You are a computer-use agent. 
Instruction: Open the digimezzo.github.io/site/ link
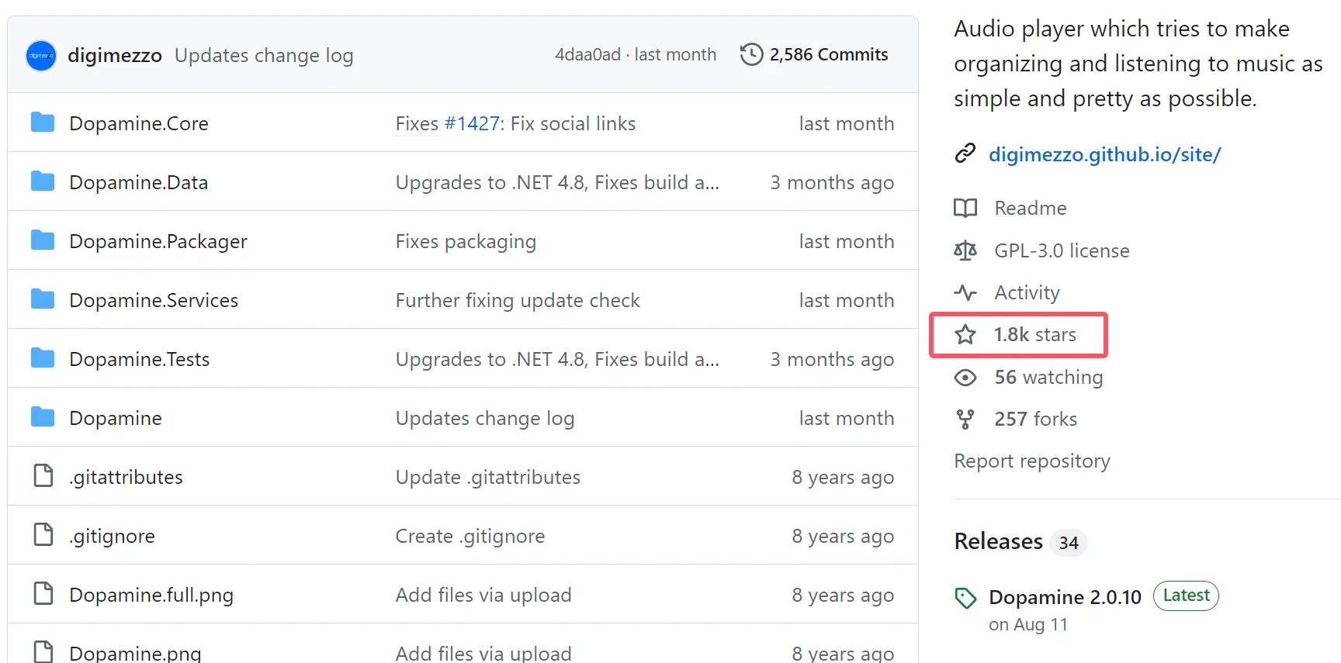[x=1104, y=154]
